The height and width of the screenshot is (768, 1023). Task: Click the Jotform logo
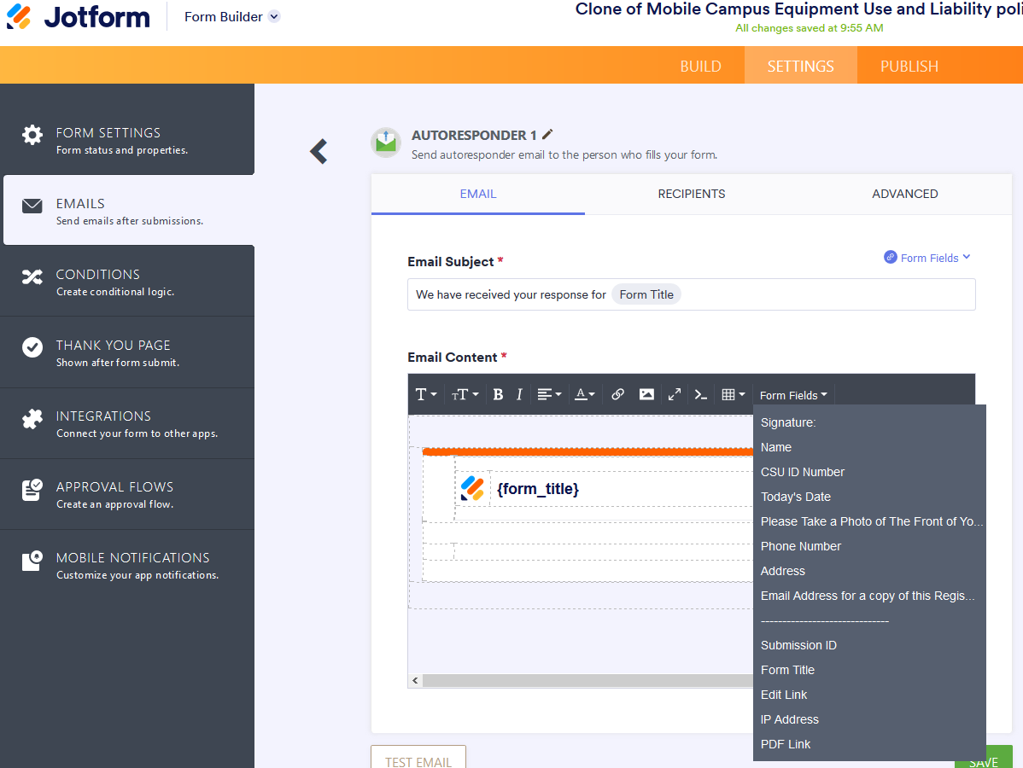[78, 15]
